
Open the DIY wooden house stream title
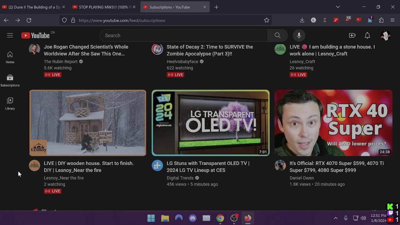point(89,167)
